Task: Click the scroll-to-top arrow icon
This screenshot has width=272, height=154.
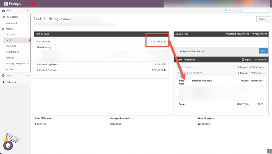Action: pos(269,151)
